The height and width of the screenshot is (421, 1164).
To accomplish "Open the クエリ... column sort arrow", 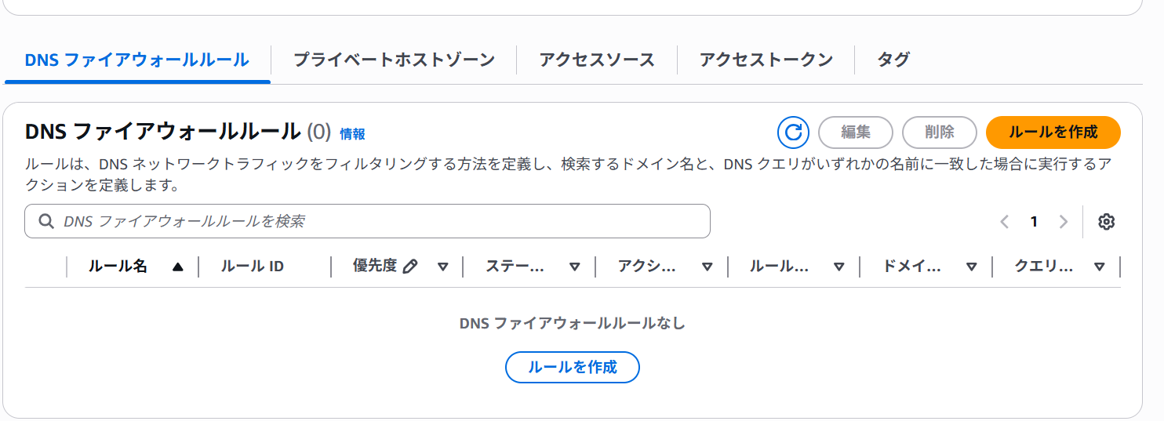I will coord(1100,267).
